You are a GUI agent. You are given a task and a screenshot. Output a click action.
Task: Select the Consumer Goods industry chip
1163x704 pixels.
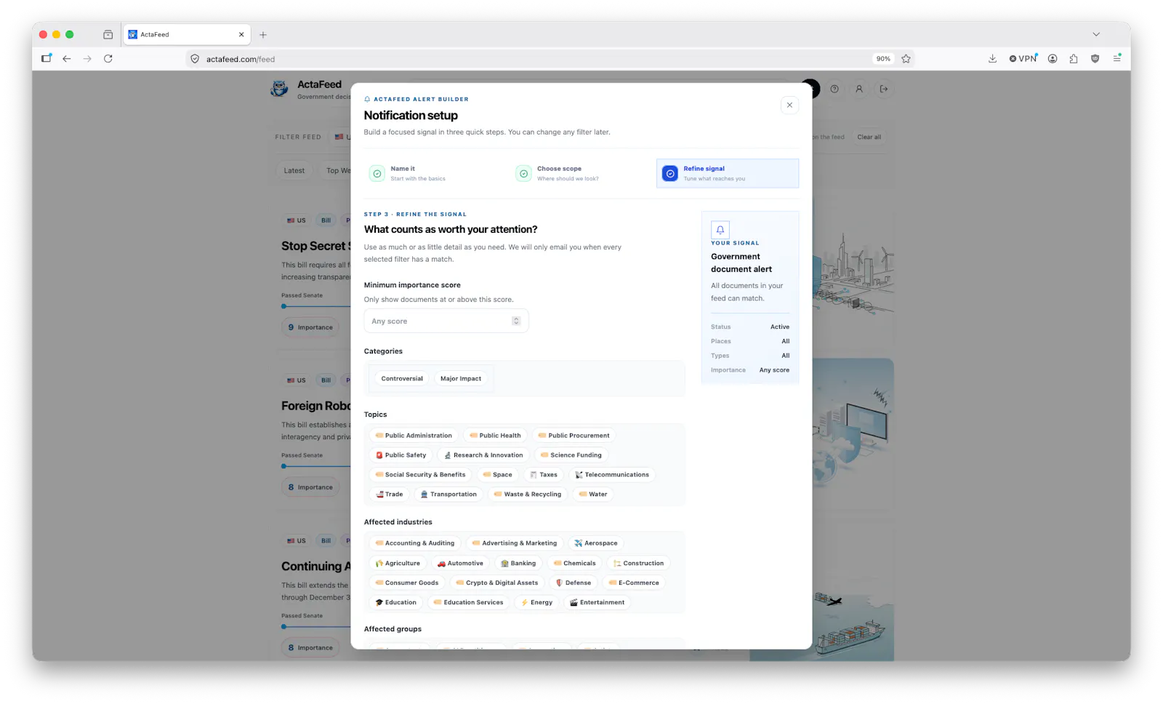coord(407,583)
